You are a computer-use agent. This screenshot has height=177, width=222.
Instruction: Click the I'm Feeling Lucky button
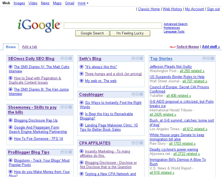[x=130, y=33]
